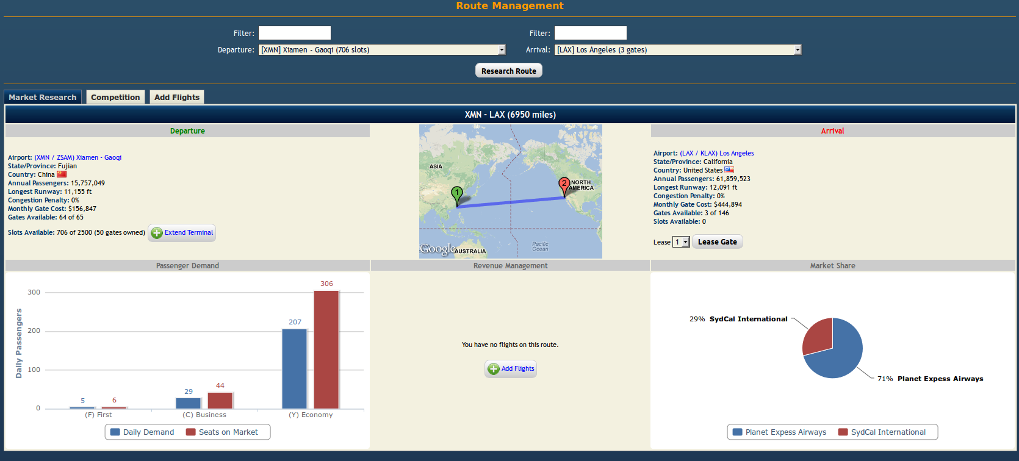Image resolution: width=1019 pixels, height=461 pixels.
Task: Select green map marker 1 at Xiamen
Action: click(456, 196)
